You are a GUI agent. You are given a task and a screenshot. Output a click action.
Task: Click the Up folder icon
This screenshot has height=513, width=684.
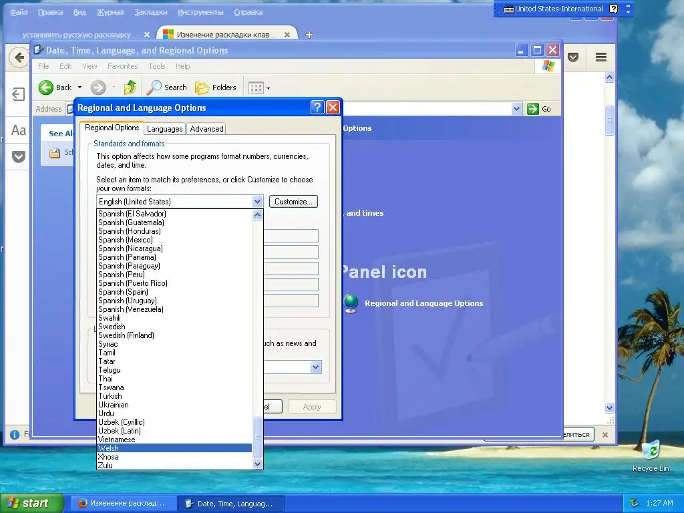pyautogui.click(x=130, y=88)
